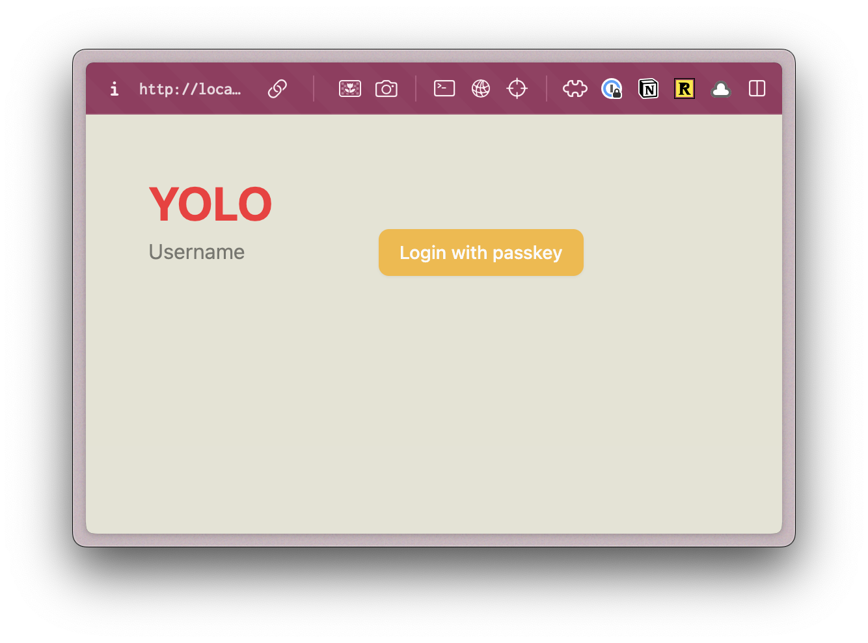Click the cloud icon in the toolbar

720,89
